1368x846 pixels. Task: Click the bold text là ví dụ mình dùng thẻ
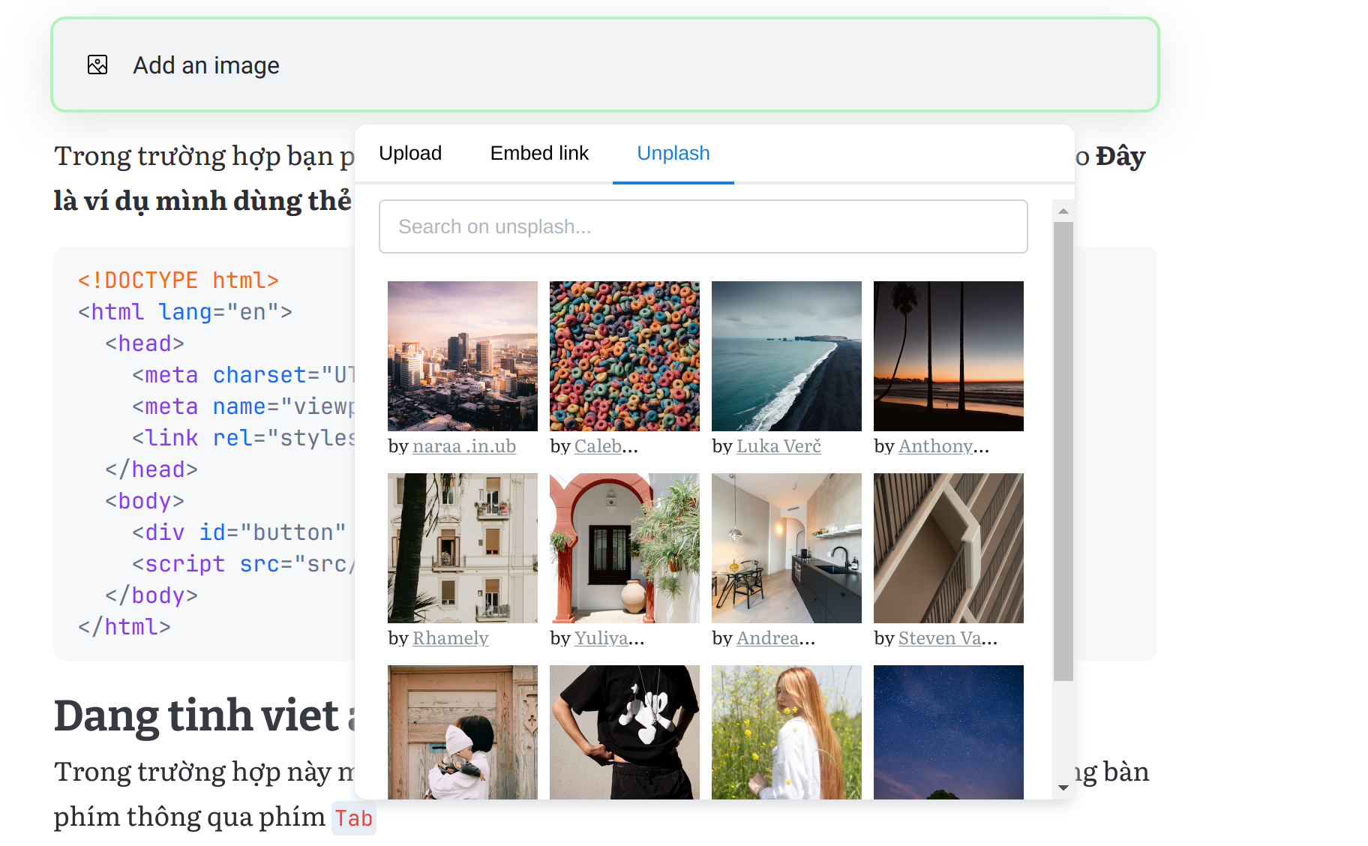(x=202, y=201)
